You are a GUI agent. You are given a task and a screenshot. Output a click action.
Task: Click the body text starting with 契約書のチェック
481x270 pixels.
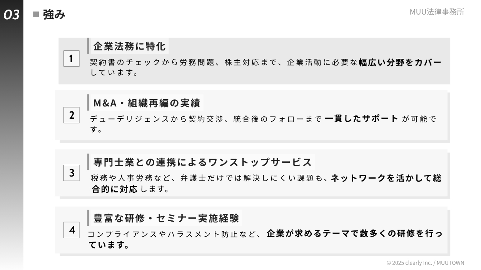click(223, 63)
